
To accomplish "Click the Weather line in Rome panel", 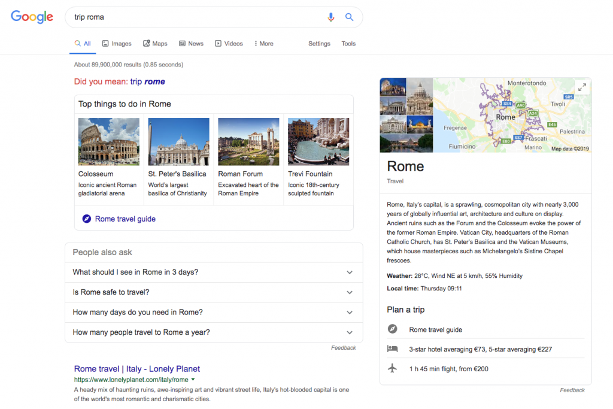I will click(455, 275).
